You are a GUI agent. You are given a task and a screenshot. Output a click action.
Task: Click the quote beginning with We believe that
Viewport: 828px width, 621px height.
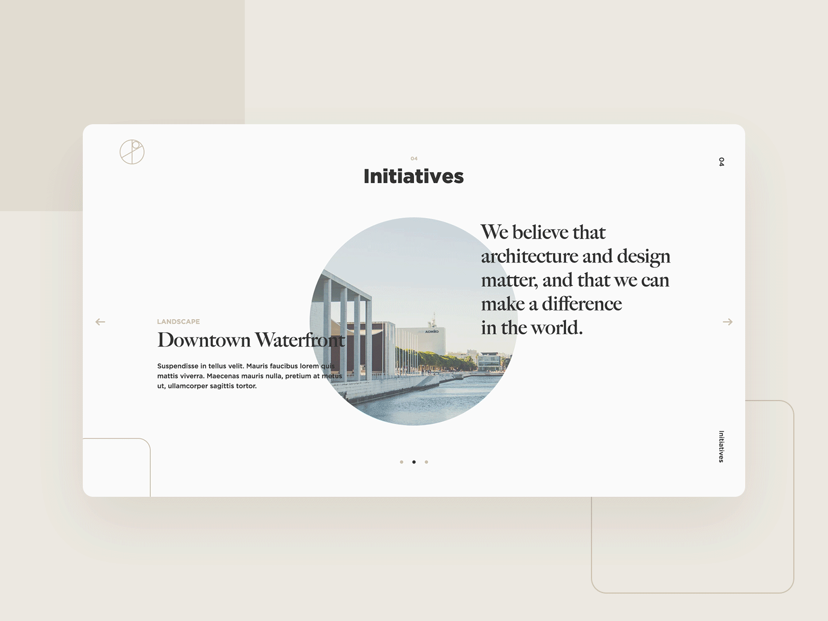click(575, 278)
